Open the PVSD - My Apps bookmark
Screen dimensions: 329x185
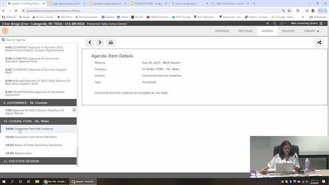coord(181,17)
